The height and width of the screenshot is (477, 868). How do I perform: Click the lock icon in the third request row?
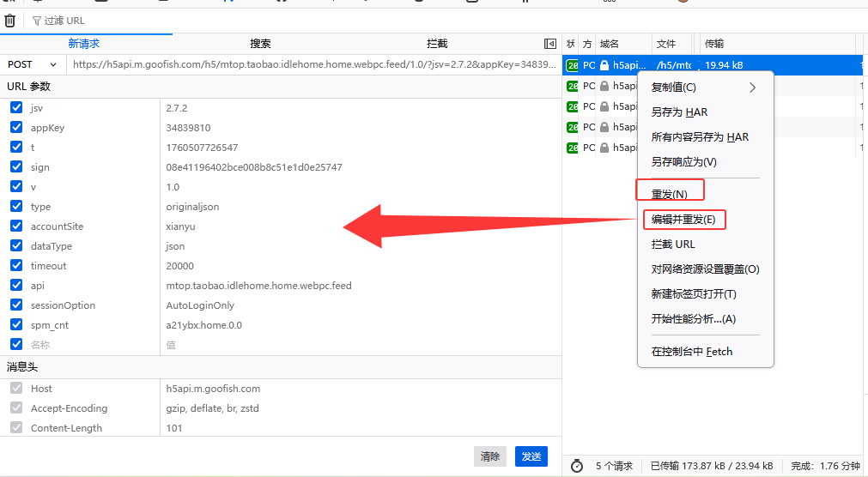tap(604, 106)
